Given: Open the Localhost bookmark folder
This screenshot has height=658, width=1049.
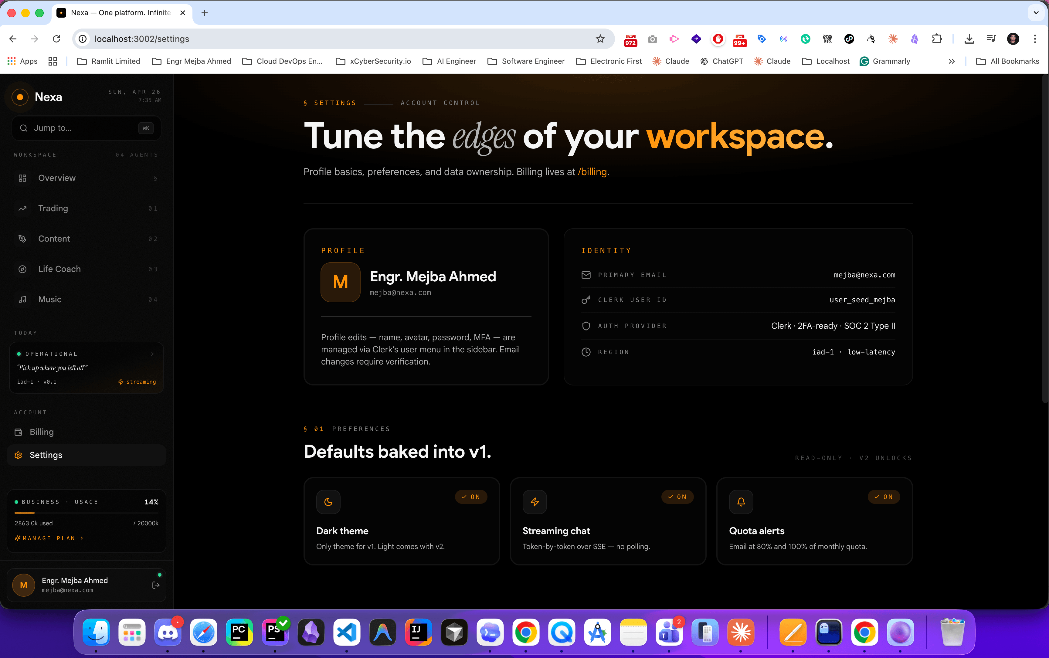Looking at the screenshot, I should pyautogui.click(x=825, y=61).
